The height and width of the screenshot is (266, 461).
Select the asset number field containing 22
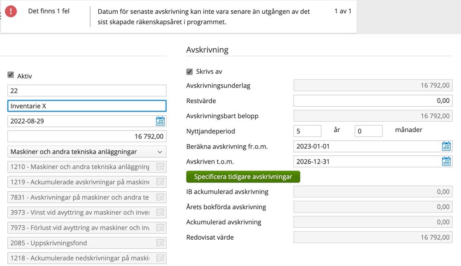87,91
